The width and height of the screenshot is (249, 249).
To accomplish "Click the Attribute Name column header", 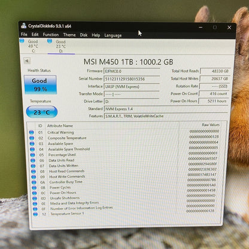I will tap(60, 126).
